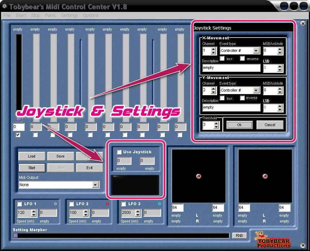The width and height of the screenshot is (310, 251).
Task: Click LFO 2 red indicator LED
Action: point(107,204)
